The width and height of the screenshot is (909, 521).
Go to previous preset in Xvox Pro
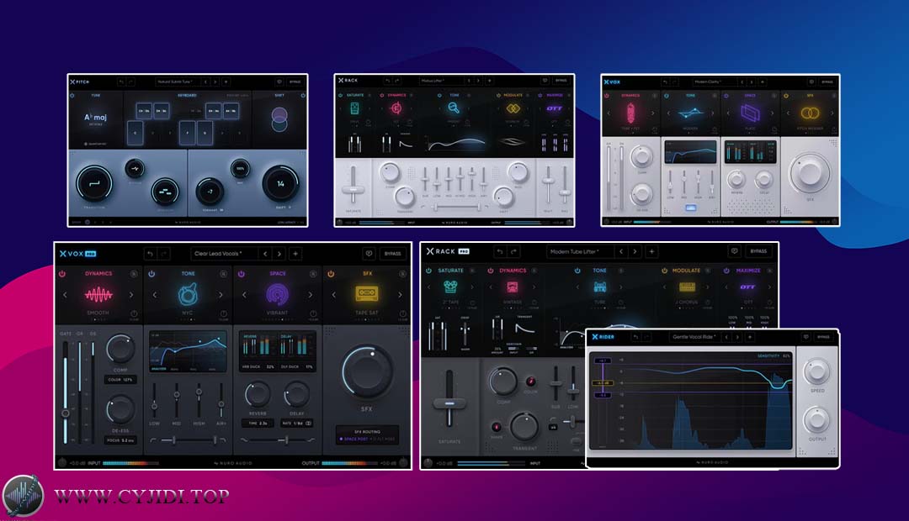[x=265, y=254]
